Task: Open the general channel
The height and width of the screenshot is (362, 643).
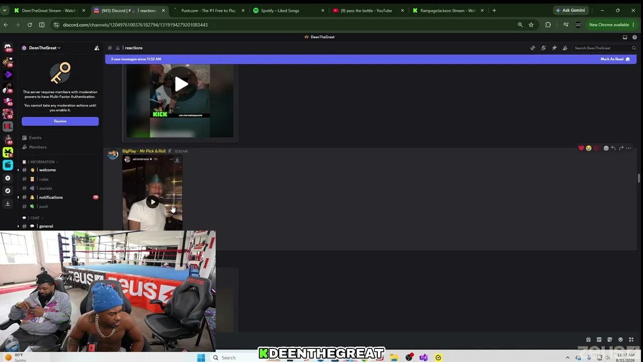Action: (x=60, y=226)
